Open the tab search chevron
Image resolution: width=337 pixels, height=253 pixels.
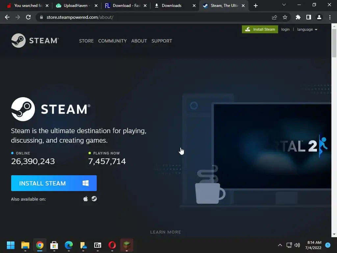[284, 5]
